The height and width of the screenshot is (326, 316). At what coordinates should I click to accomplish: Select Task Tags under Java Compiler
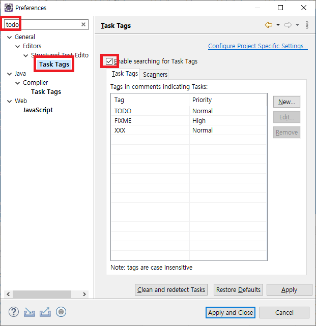coord(46,92)
